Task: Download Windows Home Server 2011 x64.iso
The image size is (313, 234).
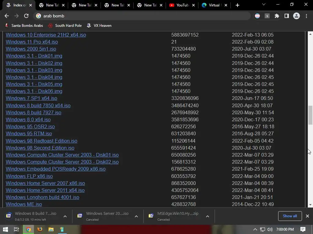Action: (45, 190)
